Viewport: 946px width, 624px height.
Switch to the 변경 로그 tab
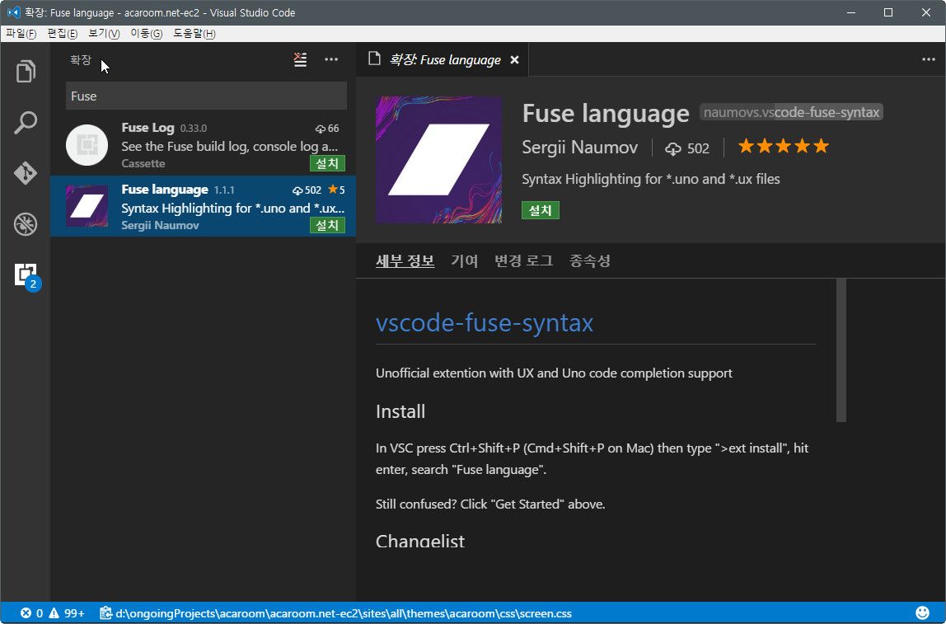[523, 261]
